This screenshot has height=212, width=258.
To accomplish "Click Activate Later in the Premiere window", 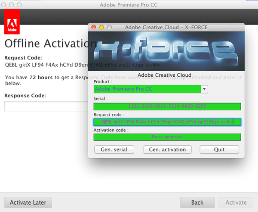I will (28, 203).
